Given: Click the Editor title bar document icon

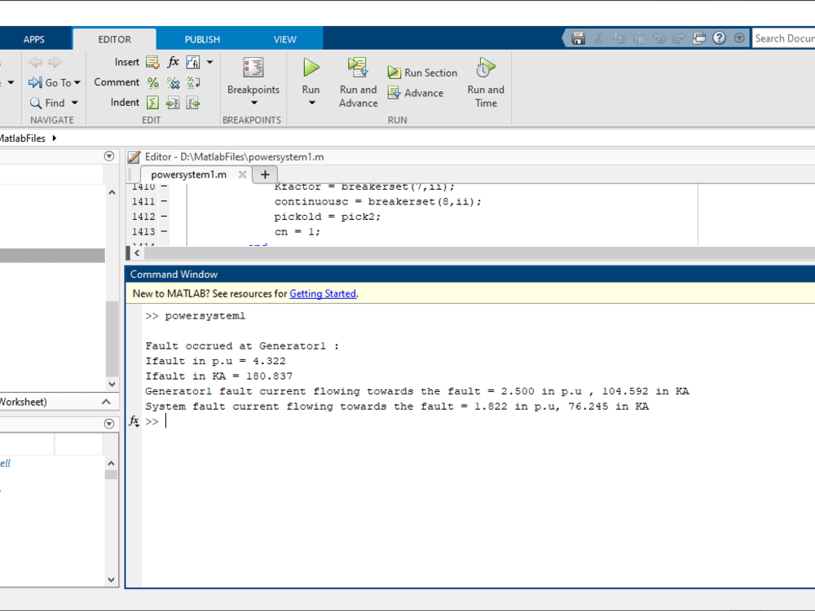Looking at the screenshot, I should [x=134, y=157].
